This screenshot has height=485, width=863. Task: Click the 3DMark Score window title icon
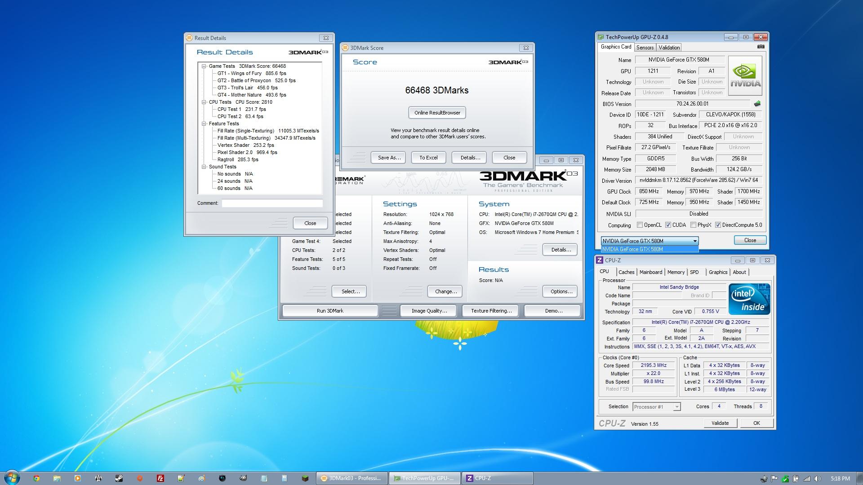click(x=346, y=48)
